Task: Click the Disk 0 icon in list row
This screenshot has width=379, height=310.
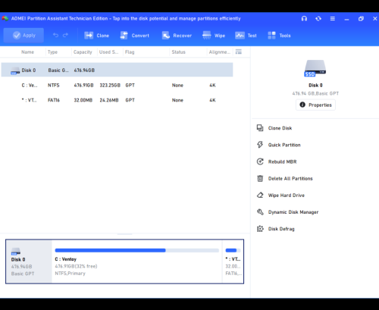Action: click(x=15, y=70)
